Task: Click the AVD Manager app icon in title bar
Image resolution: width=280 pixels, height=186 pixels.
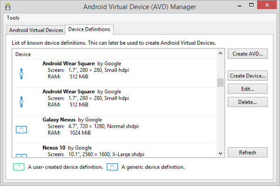Action: [x=7, y=7]
